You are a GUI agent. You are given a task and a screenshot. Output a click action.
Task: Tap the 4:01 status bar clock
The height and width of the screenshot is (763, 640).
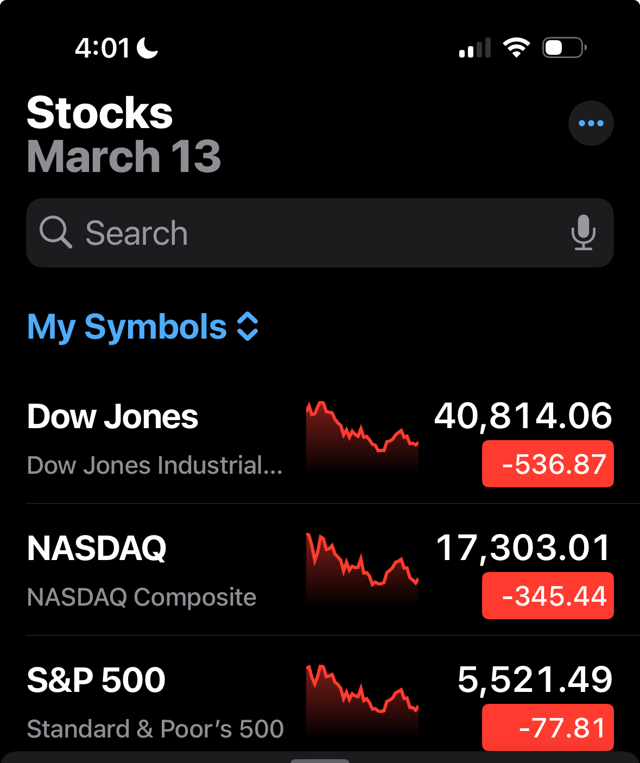(x=102, y=48)
